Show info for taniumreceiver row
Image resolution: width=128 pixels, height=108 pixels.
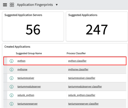[12, 78]
